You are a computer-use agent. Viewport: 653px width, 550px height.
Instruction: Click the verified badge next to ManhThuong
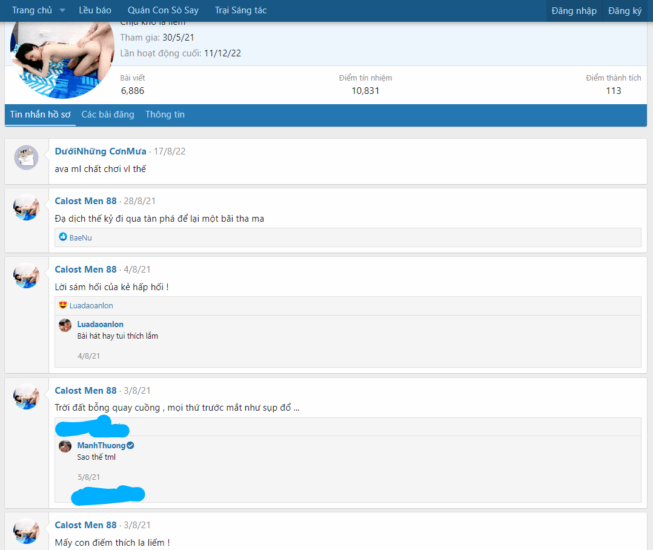click(130, 445)
